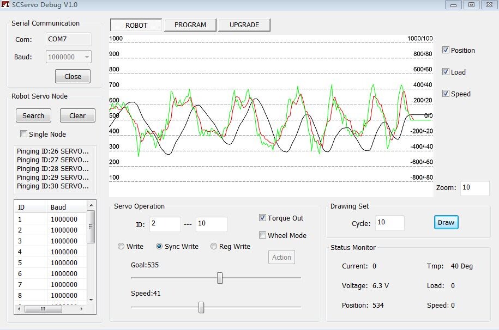The height and width of the screenshot is (330, 499).
Task: Click the servo list vertical scrollbar thumb
Action: point(91,227)
